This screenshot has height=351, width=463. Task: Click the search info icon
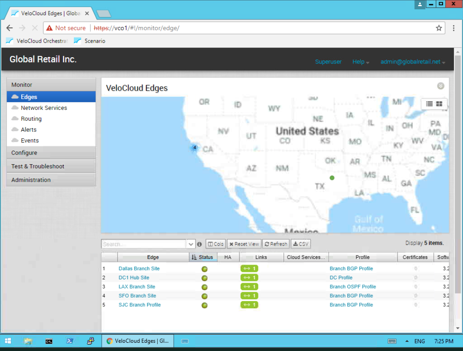point(199,244)
